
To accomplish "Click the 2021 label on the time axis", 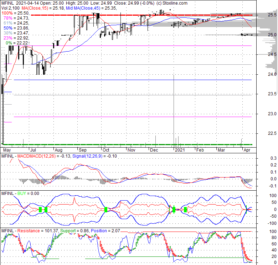I will coord(180,150).
